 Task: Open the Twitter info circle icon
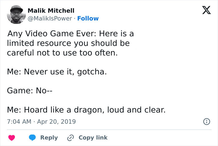[x=205, y=122]
